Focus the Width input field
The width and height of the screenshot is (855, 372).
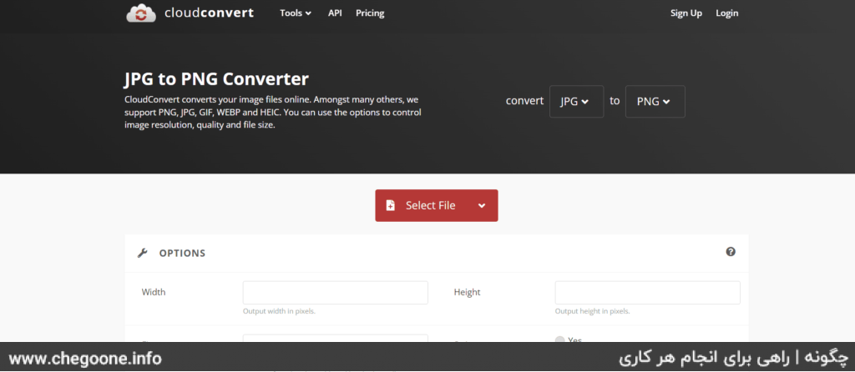click(x=336, y=293)
